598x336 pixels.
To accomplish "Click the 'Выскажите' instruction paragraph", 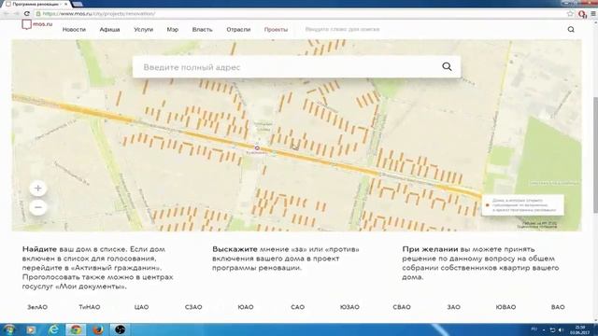I will 286,259.
